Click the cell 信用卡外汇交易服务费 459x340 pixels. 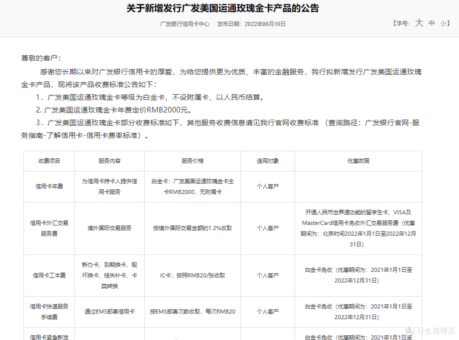pyautogui.click(x=49, y=228)
